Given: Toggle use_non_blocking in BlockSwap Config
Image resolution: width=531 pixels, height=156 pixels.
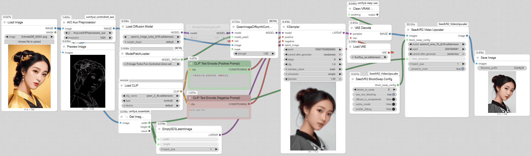Looking at the screenshot, I should (x=394, y=95).
